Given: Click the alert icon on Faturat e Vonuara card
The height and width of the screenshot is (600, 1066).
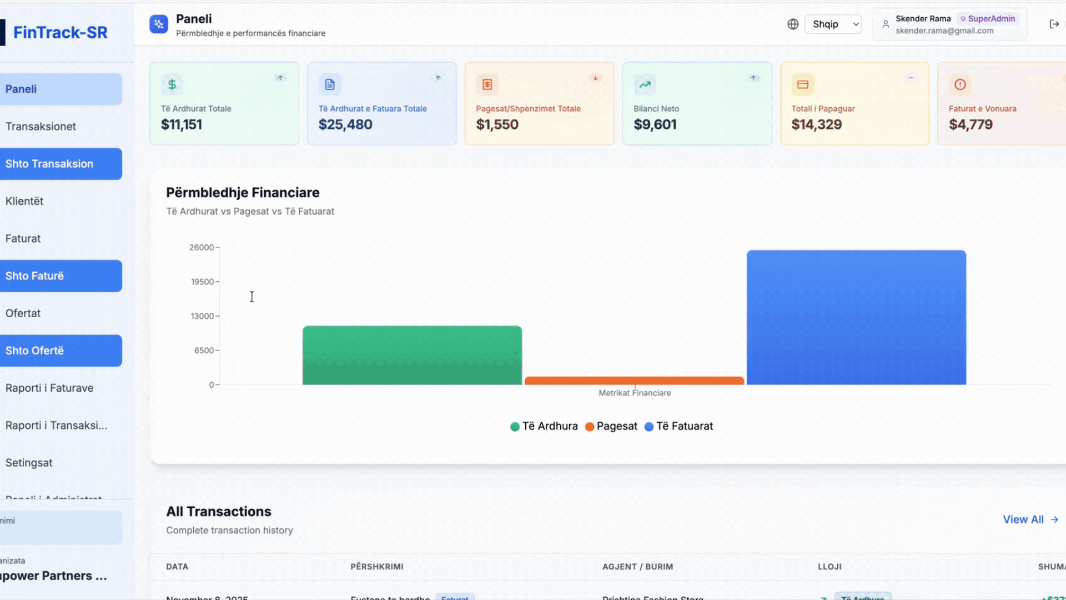Looking at the screenshot, I should pos(961,84).
